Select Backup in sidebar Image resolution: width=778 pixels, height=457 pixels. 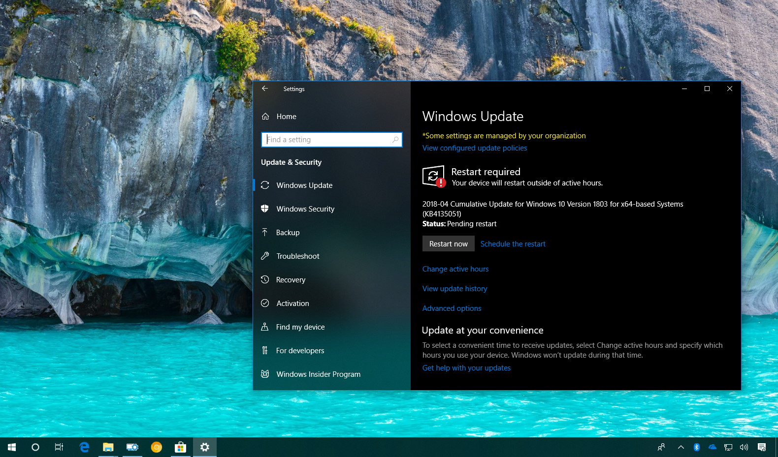point(332,233)
